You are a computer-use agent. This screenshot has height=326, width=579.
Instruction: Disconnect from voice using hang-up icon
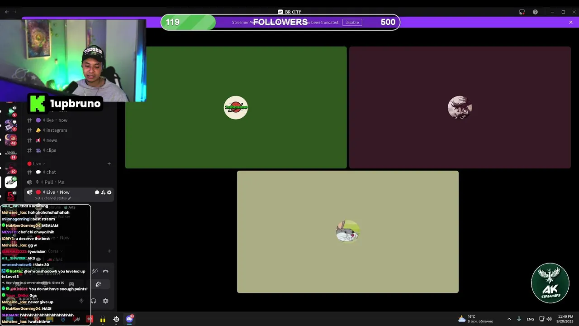pyautogui.click(x=105, y=271)
